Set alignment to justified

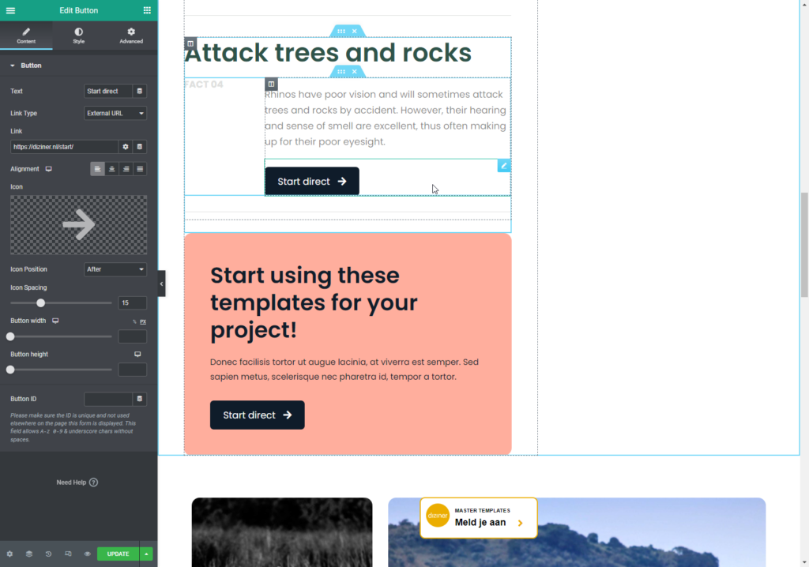140,169
